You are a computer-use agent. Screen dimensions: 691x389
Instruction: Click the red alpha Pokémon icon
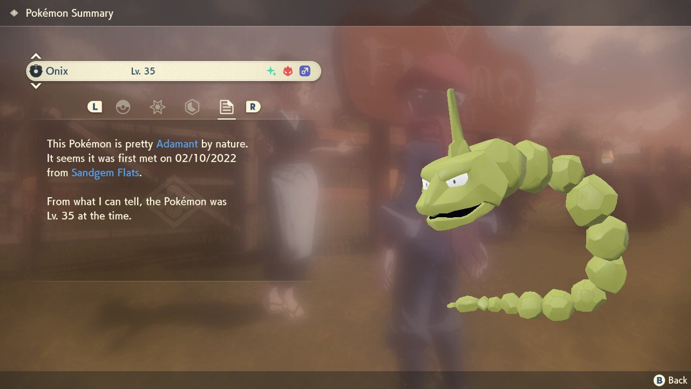click(288, 71)
